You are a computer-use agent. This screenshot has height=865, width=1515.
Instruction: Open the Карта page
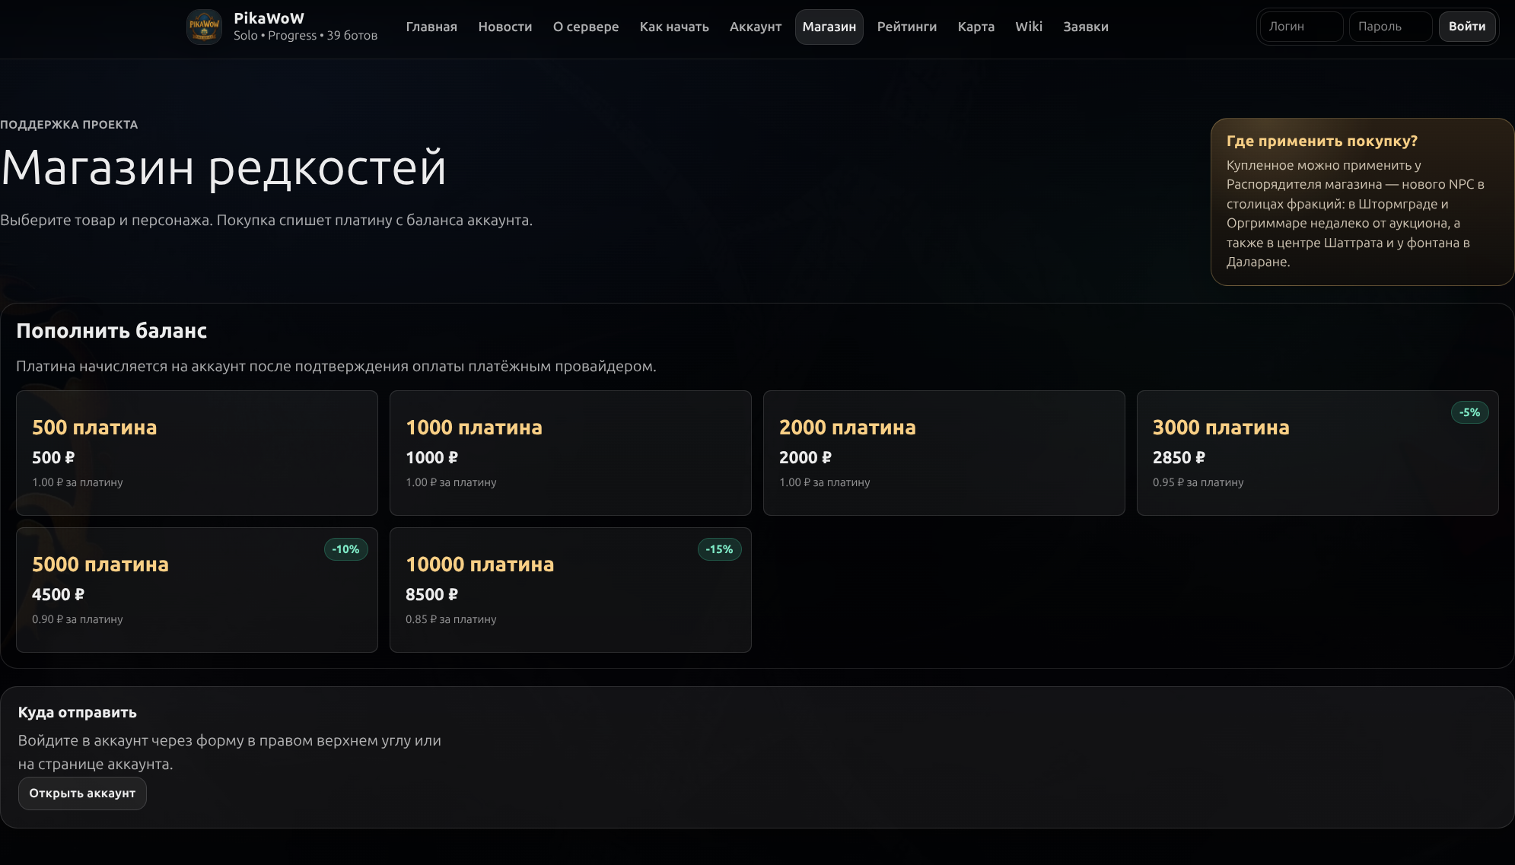[976, 27]
